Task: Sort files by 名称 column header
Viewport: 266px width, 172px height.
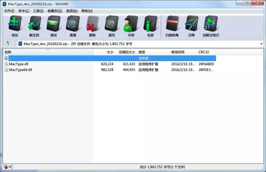Action: click(x=48, y=52)
